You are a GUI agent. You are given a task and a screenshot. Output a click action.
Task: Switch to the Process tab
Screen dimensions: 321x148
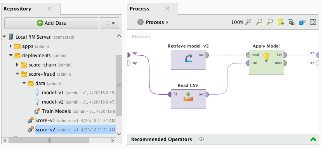[139, 9]
